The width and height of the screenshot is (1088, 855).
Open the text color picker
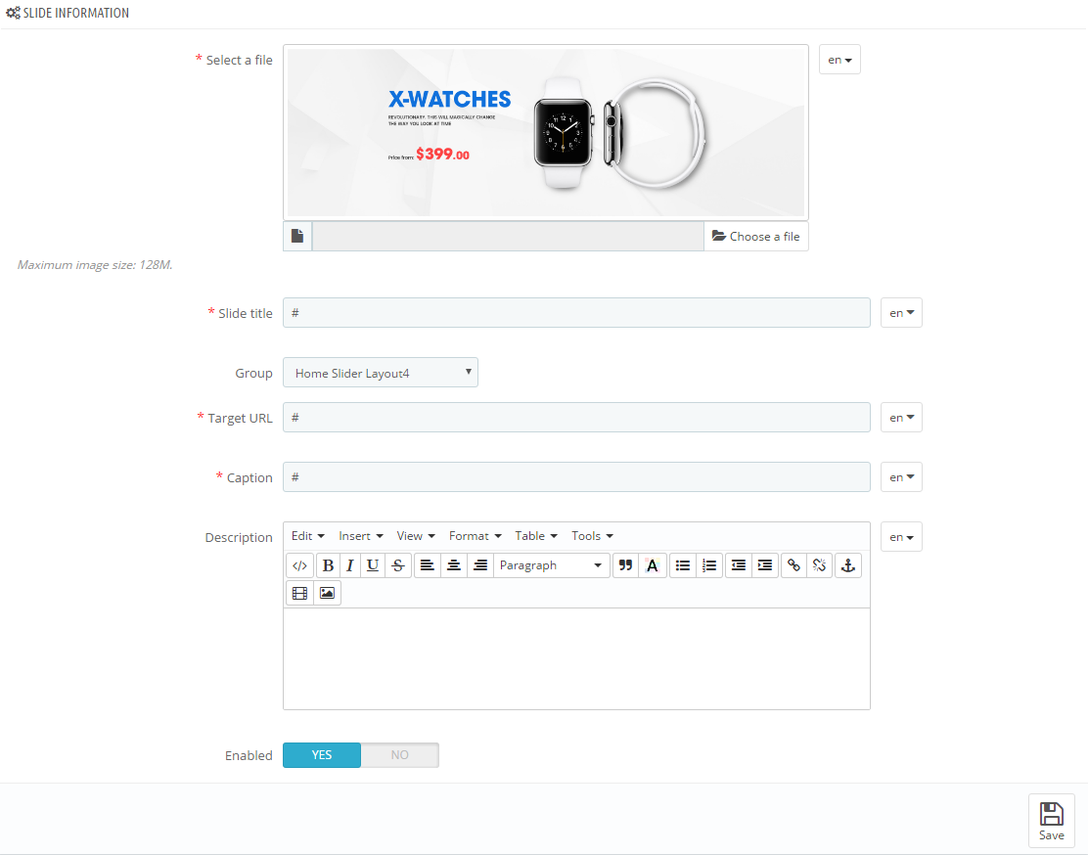point(653,565)
